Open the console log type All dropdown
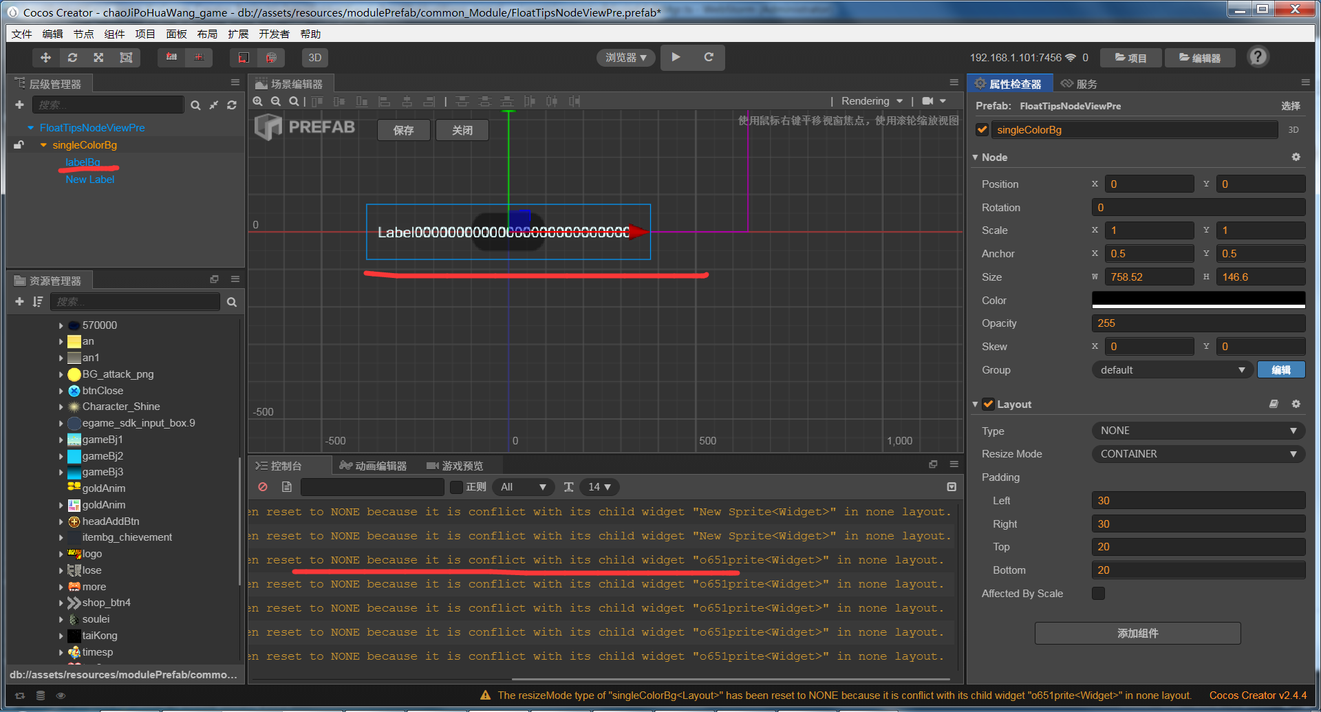1321x712 pixels. tap(524, 487)
